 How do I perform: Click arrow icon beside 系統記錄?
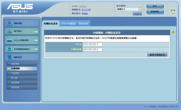[9, 87]
